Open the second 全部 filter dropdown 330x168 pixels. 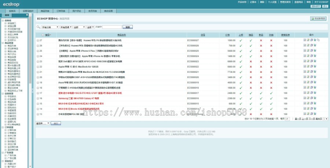(x=91, y=27)
